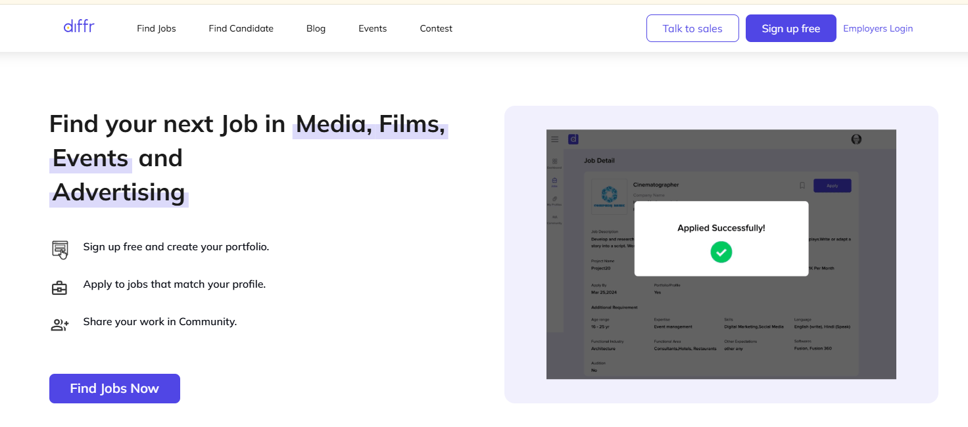Viewport: 968px width, 427px height.
Task: Toggle the bookmark on the Cinematographer job
Action: click(802, 185)
